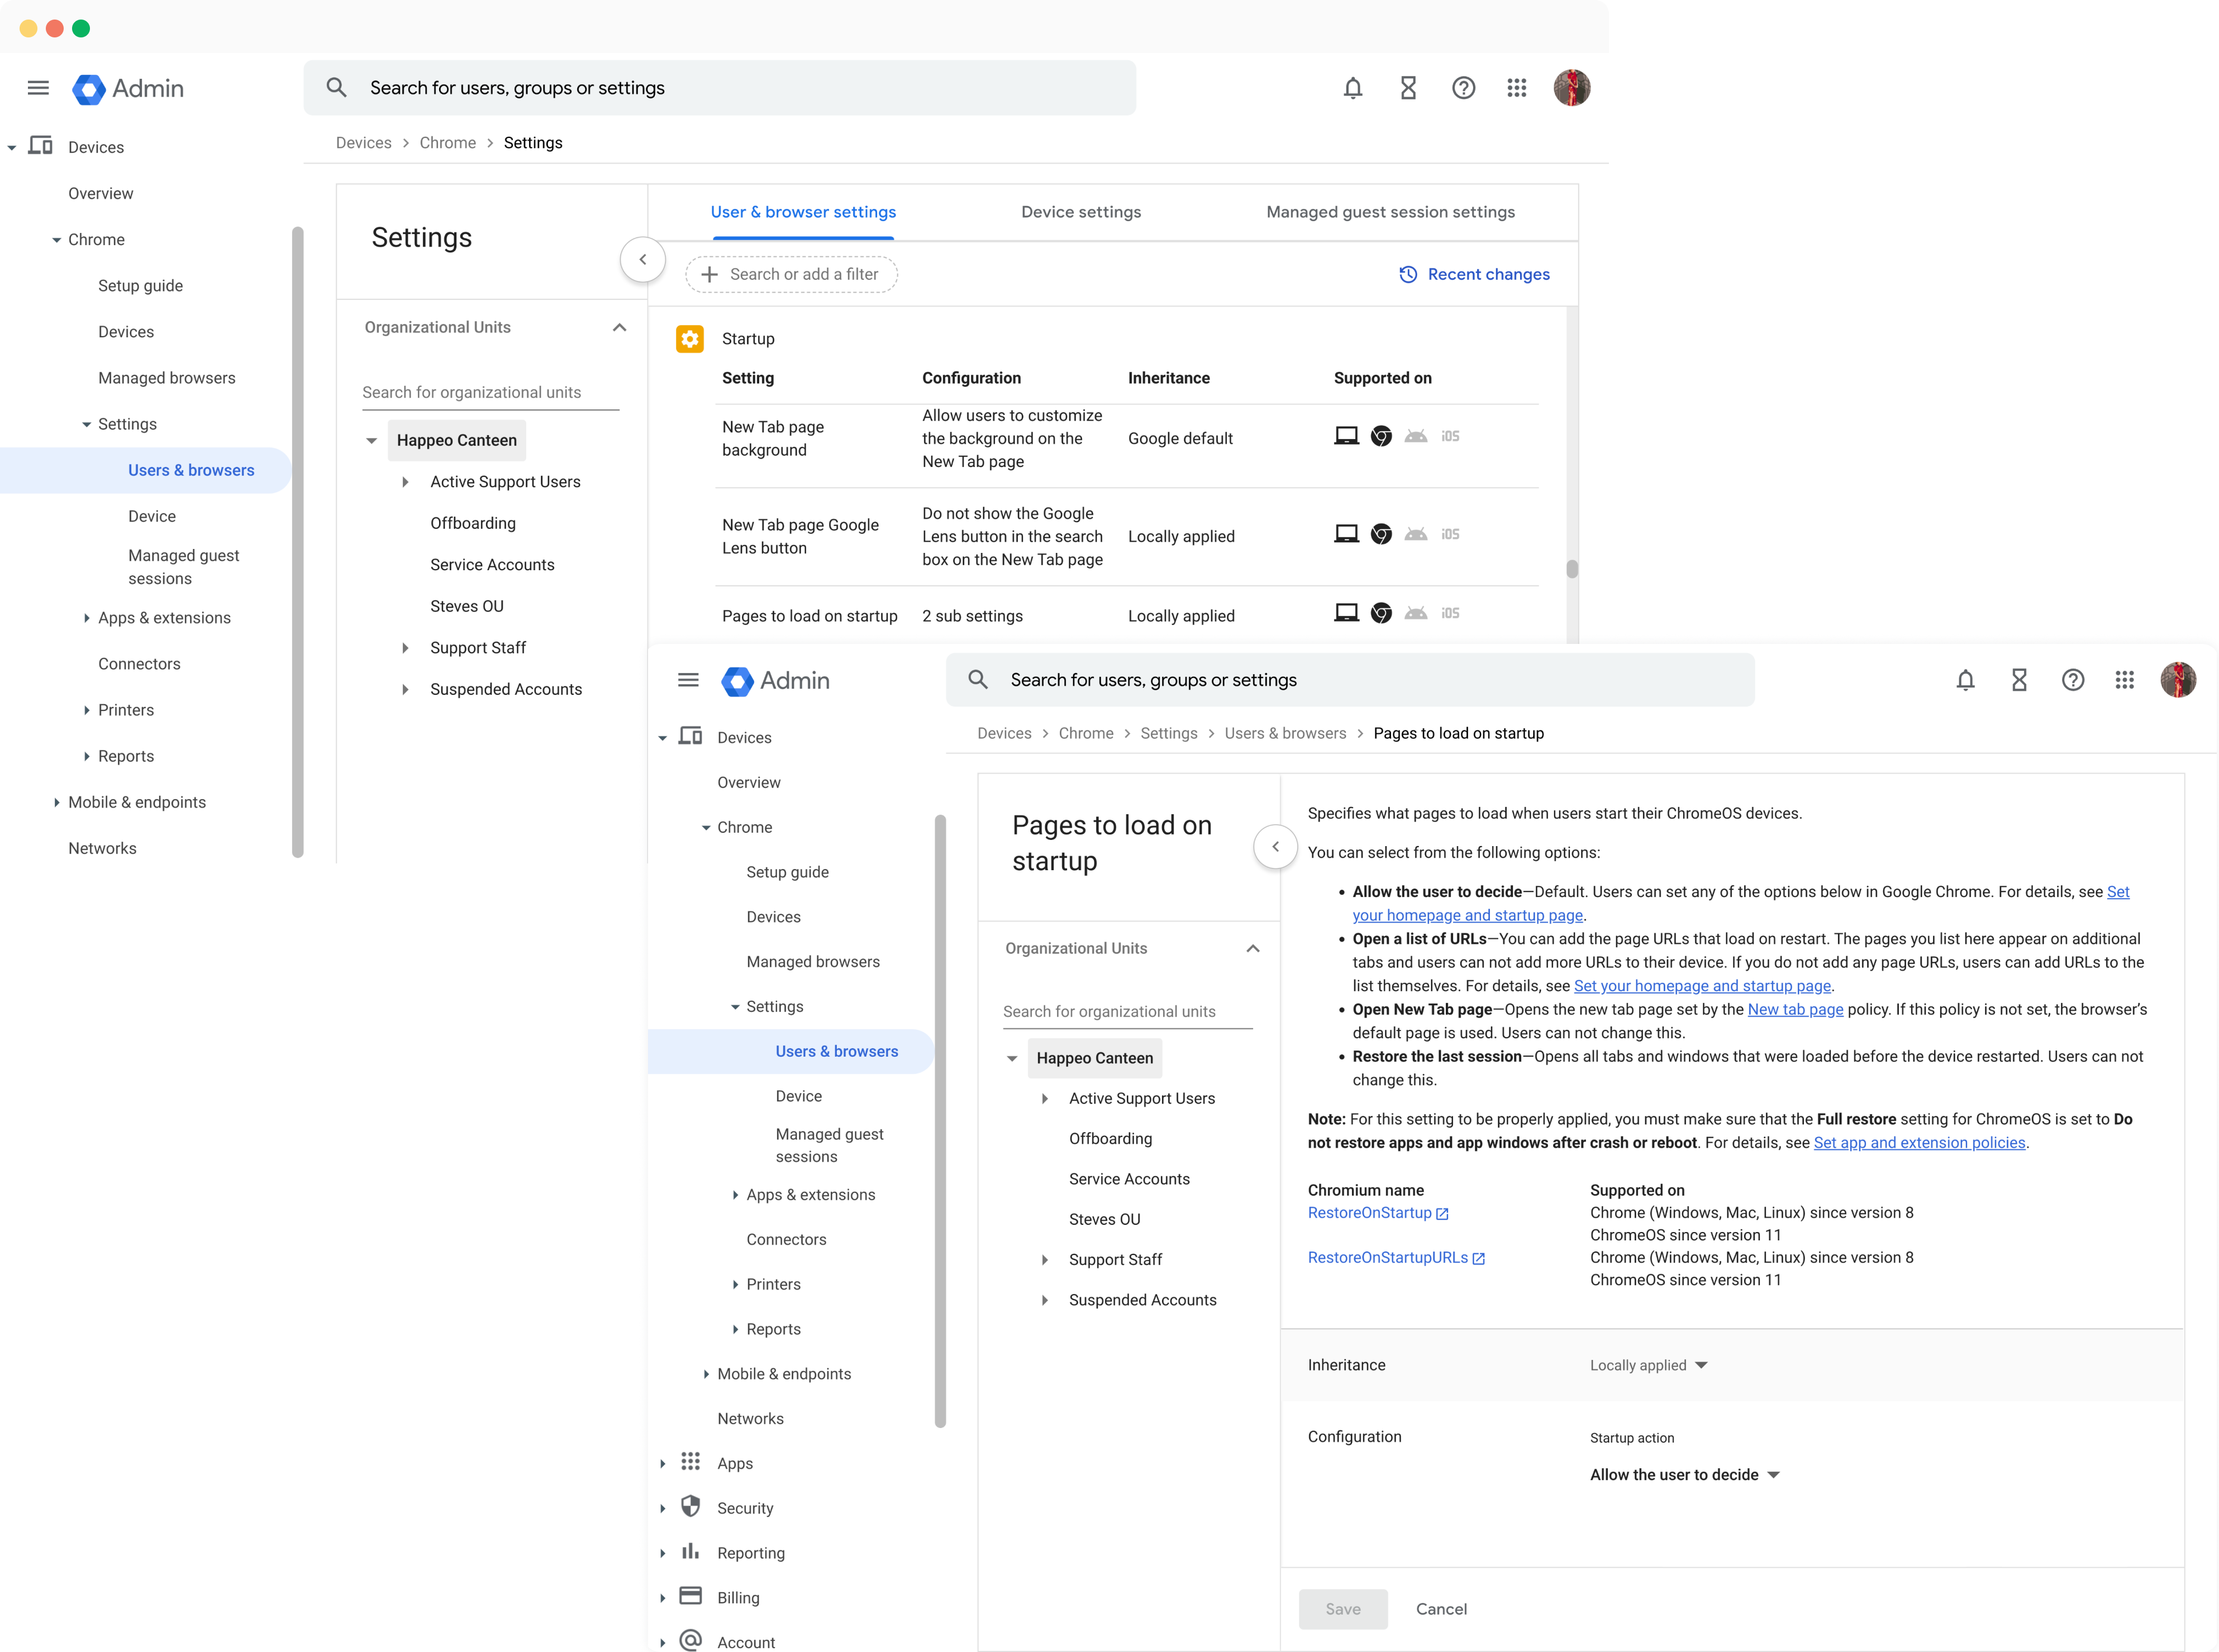Open the Inheritance 'Locally applied' dropdown
Viewport: 2219px width, 1652px height.
click(1647, 1365)
